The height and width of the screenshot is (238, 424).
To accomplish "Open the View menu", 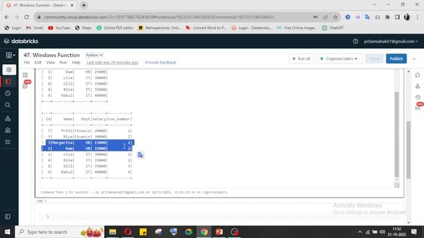I will [x=50, y=62].
